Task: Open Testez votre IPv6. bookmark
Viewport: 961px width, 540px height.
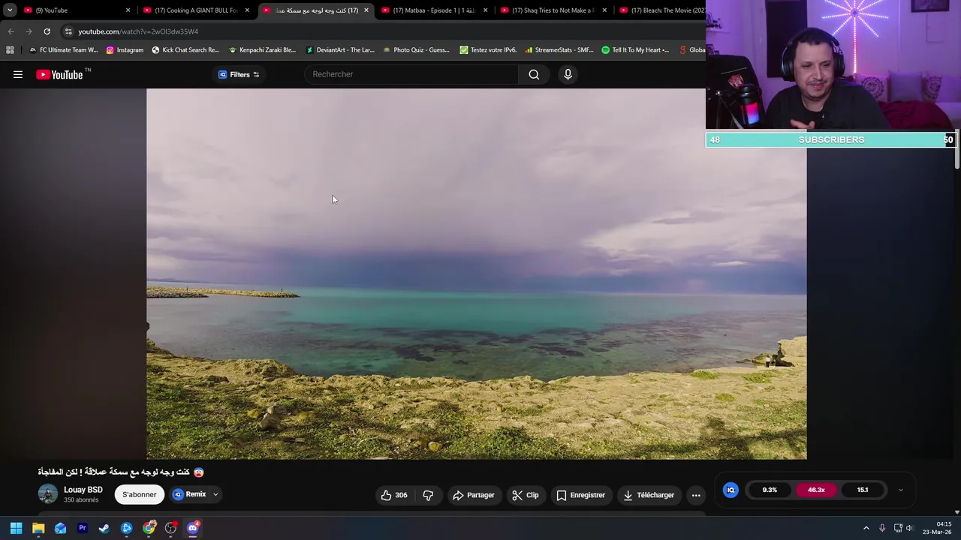Action: point(488,50)
